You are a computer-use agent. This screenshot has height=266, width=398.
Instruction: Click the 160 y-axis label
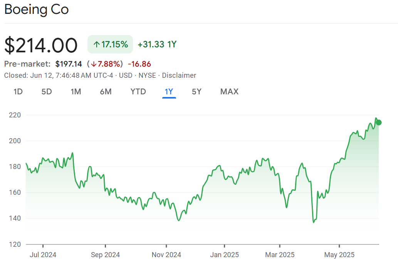point(15,192)
